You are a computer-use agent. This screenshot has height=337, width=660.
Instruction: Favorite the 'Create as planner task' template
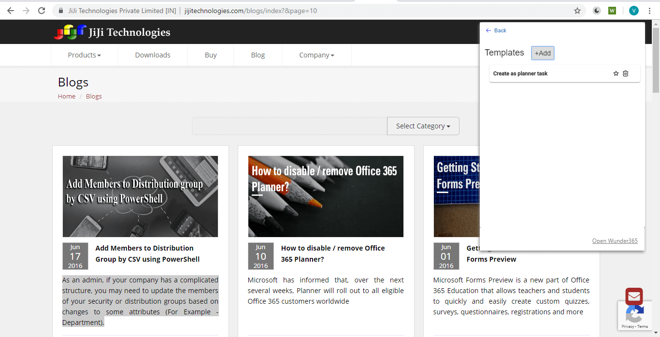pyautogui.click(x=616, y=73)
